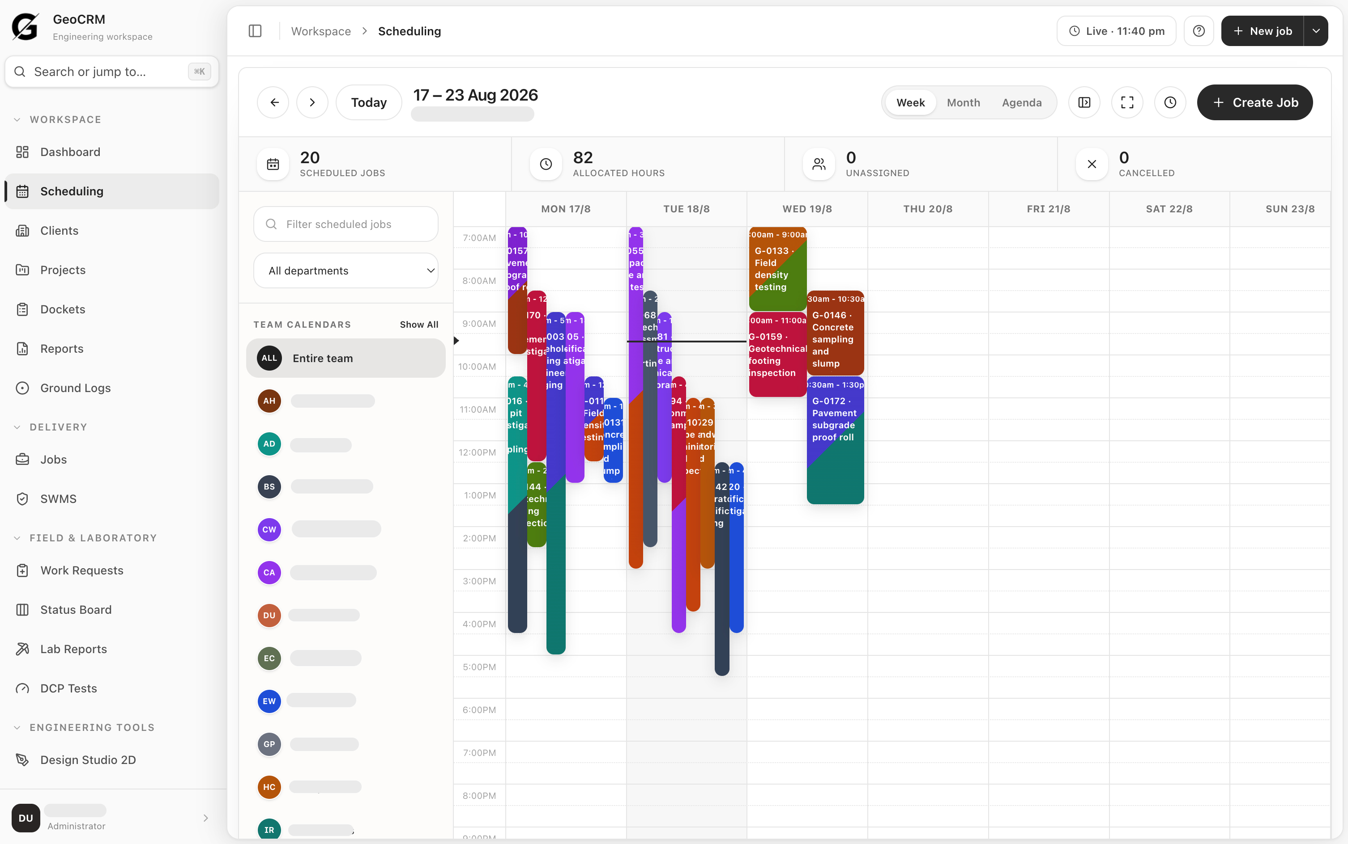Open the New job dropdown arrow
Image resolution: width=1348 pixels, height=844 pixels.
(1316, 31)
